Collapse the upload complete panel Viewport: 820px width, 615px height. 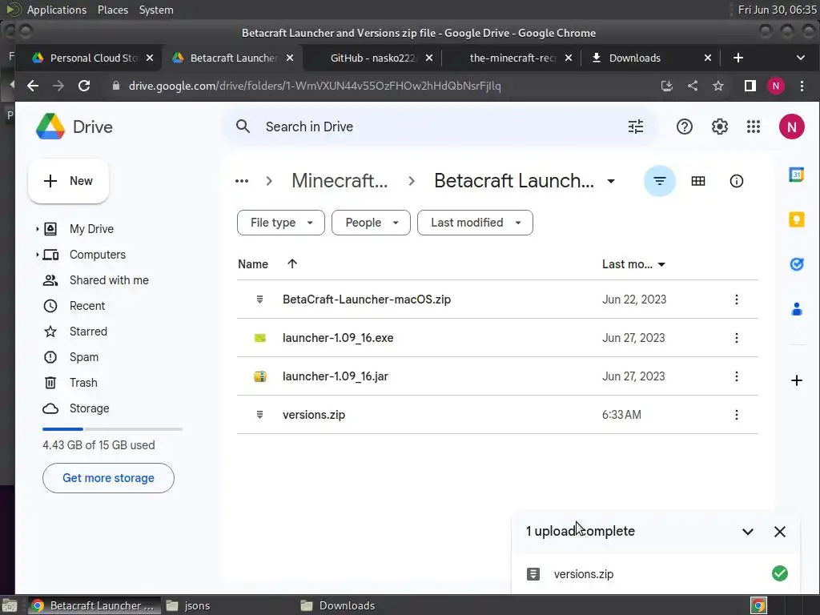pyautogui.click(x=748, y=532)
